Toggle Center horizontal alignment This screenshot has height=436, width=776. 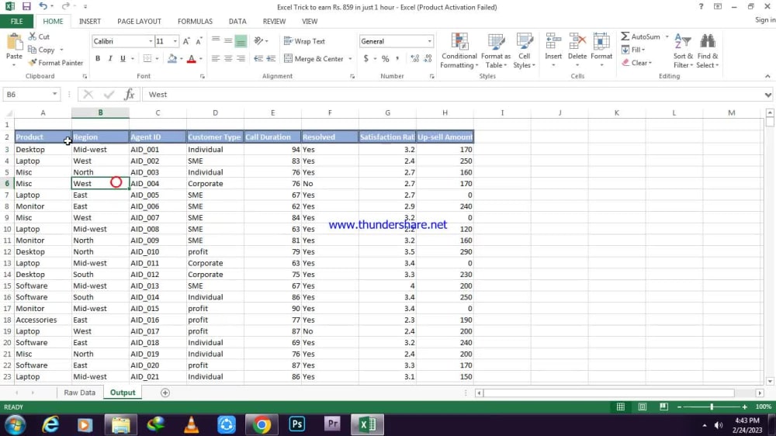[x=228, y=58]
